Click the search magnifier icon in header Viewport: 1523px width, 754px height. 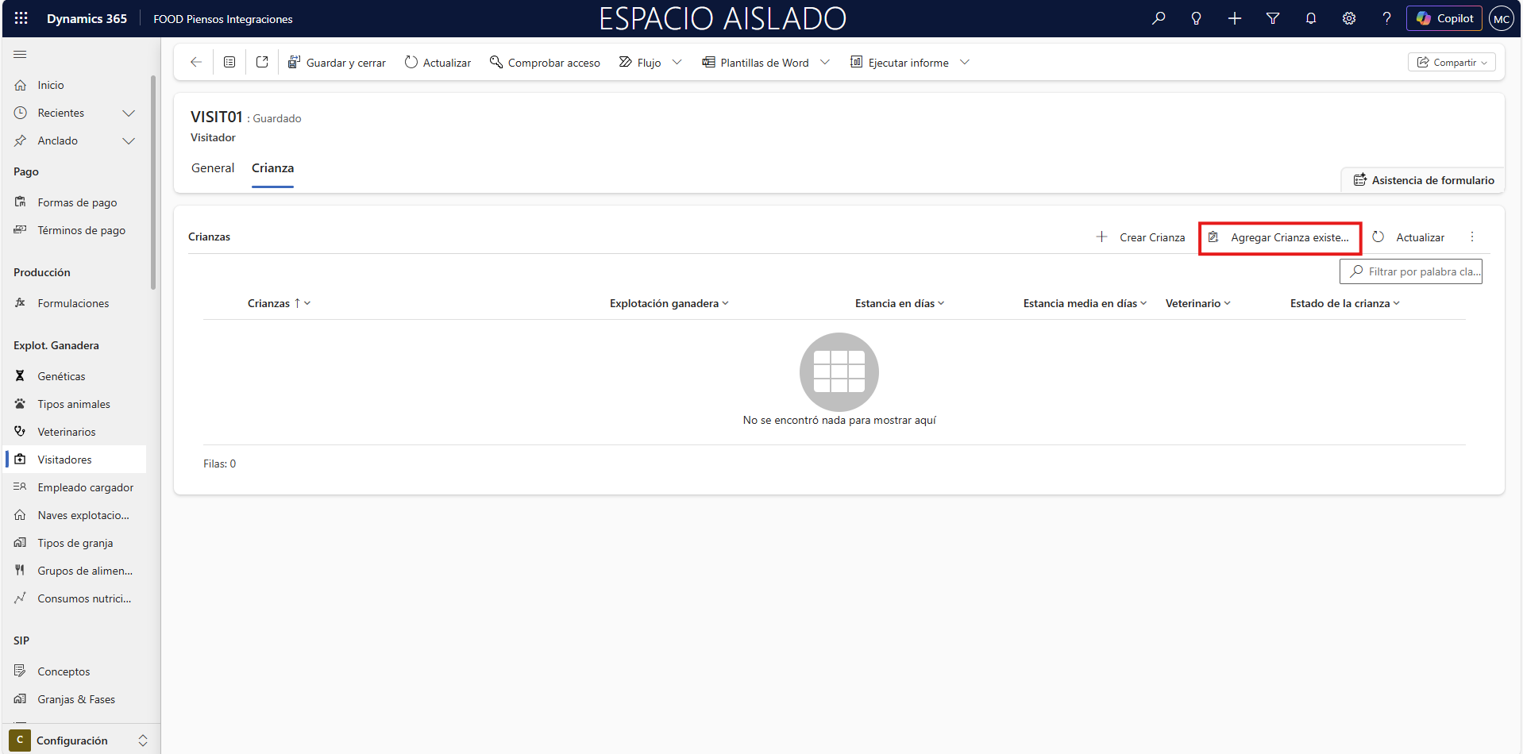tap(1159, 18)
